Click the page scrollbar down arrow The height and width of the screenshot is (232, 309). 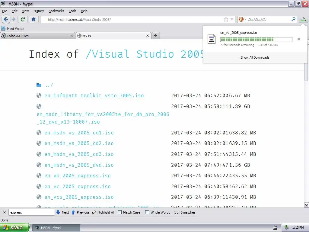point(307,205)
